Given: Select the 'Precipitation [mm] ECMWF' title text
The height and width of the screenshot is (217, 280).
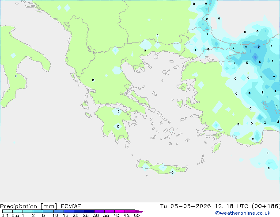Looking at the screenshot, I should [41, 206].
